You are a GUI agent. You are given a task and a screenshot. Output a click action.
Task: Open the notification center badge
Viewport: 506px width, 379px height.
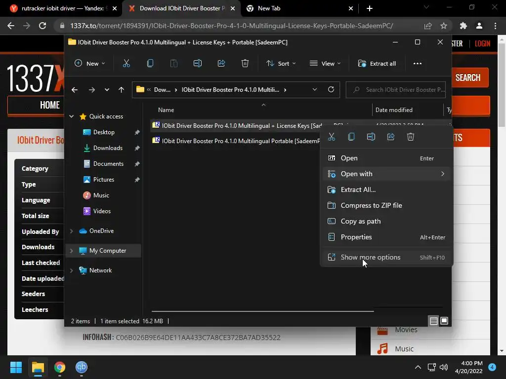click(492, 367)
